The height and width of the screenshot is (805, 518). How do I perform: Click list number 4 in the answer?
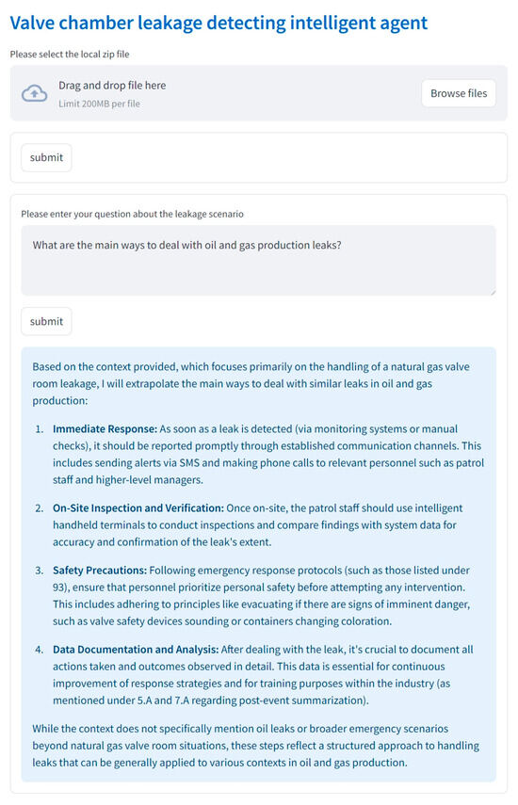(x=39, y=650)
